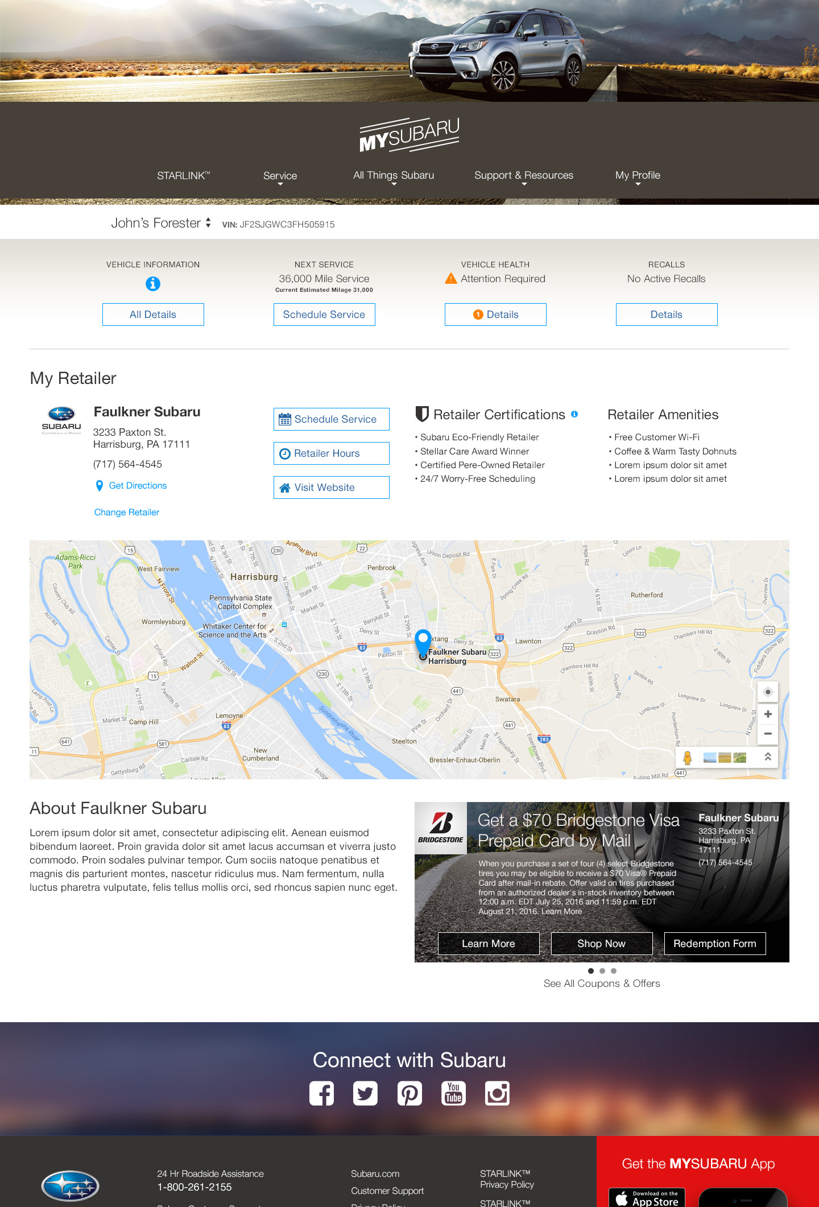This screenshot has height=1207, width=819.
Task: Expand the Service menu
Action: tap(280, 177)
